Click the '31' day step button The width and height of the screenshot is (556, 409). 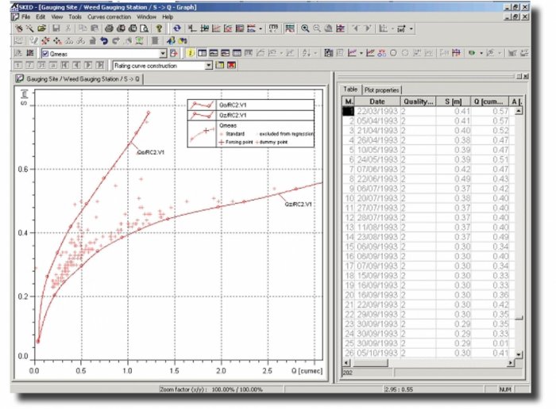(x=41, y=65)
